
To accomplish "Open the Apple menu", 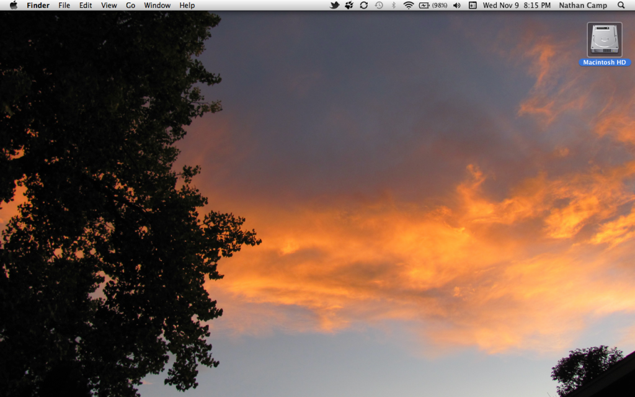I will click(x=14, y=6).
